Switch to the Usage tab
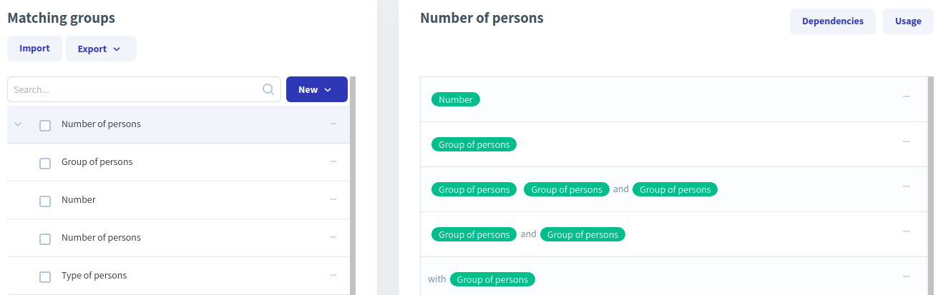 click(908, 21)
